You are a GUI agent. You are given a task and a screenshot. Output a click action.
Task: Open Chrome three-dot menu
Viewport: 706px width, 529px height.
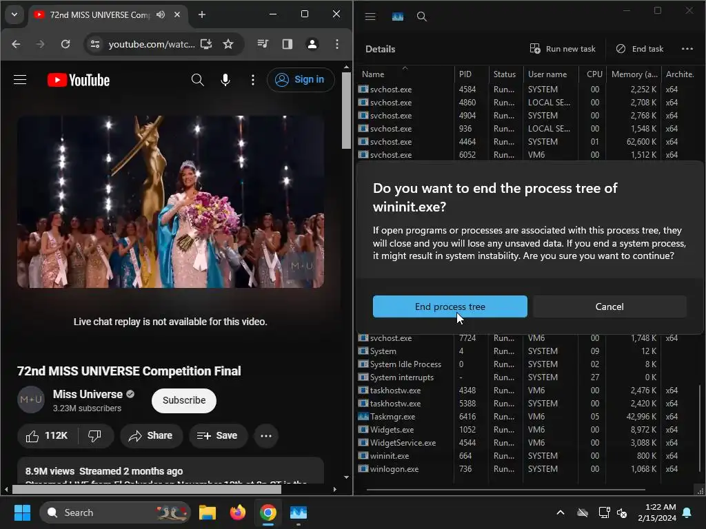point(336,43)
